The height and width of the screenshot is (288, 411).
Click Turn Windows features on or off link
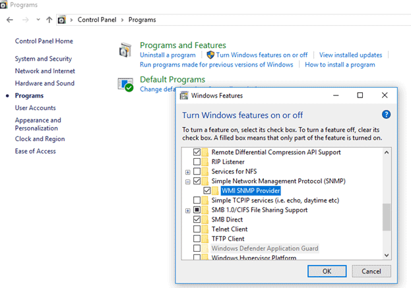262,55
